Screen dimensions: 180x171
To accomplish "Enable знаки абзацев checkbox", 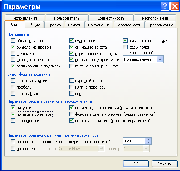I will (x=13, y=94).
